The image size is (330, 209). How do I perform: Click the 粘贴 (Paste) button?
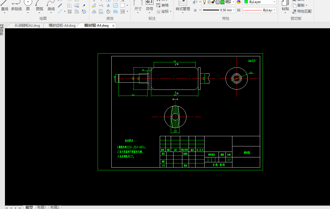point(285,6)
